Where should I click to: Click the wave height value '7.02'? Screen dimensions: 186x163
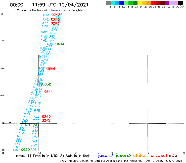click(45, 19)
